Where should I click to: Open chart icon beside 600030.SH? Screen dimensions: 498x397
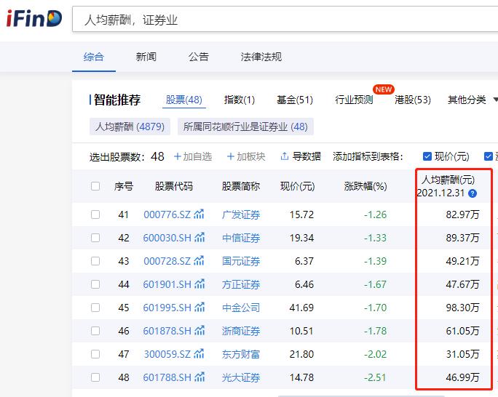coord(199,238)
